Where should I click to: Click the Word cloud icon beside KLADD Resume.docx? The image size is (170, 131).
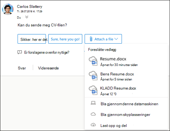point(93,90)
